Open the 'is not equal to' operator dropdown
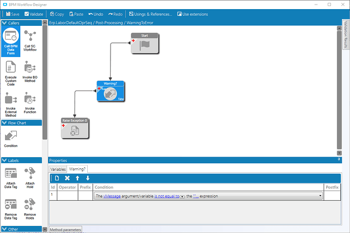The height and width of the screenshot is (233, 350). click(x=182, y=197)
